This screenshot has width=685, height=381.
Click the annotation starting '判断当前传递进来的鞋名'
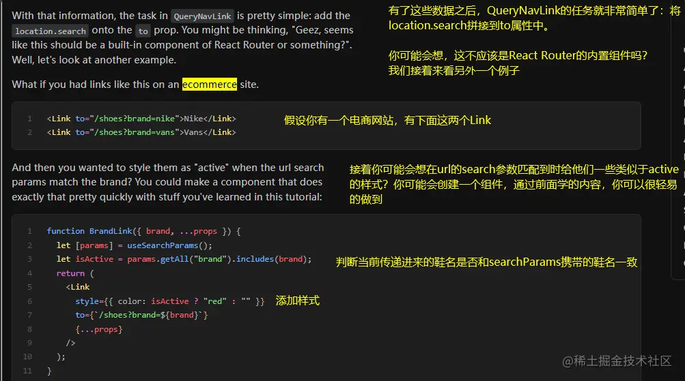coord(487,262)
